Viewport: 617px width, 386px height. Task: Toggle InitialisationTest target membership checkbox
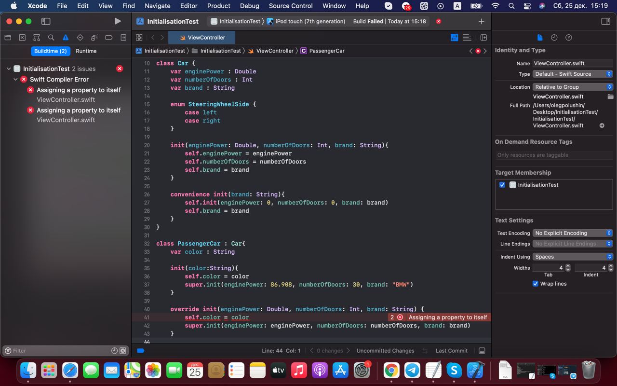[502, 185]
